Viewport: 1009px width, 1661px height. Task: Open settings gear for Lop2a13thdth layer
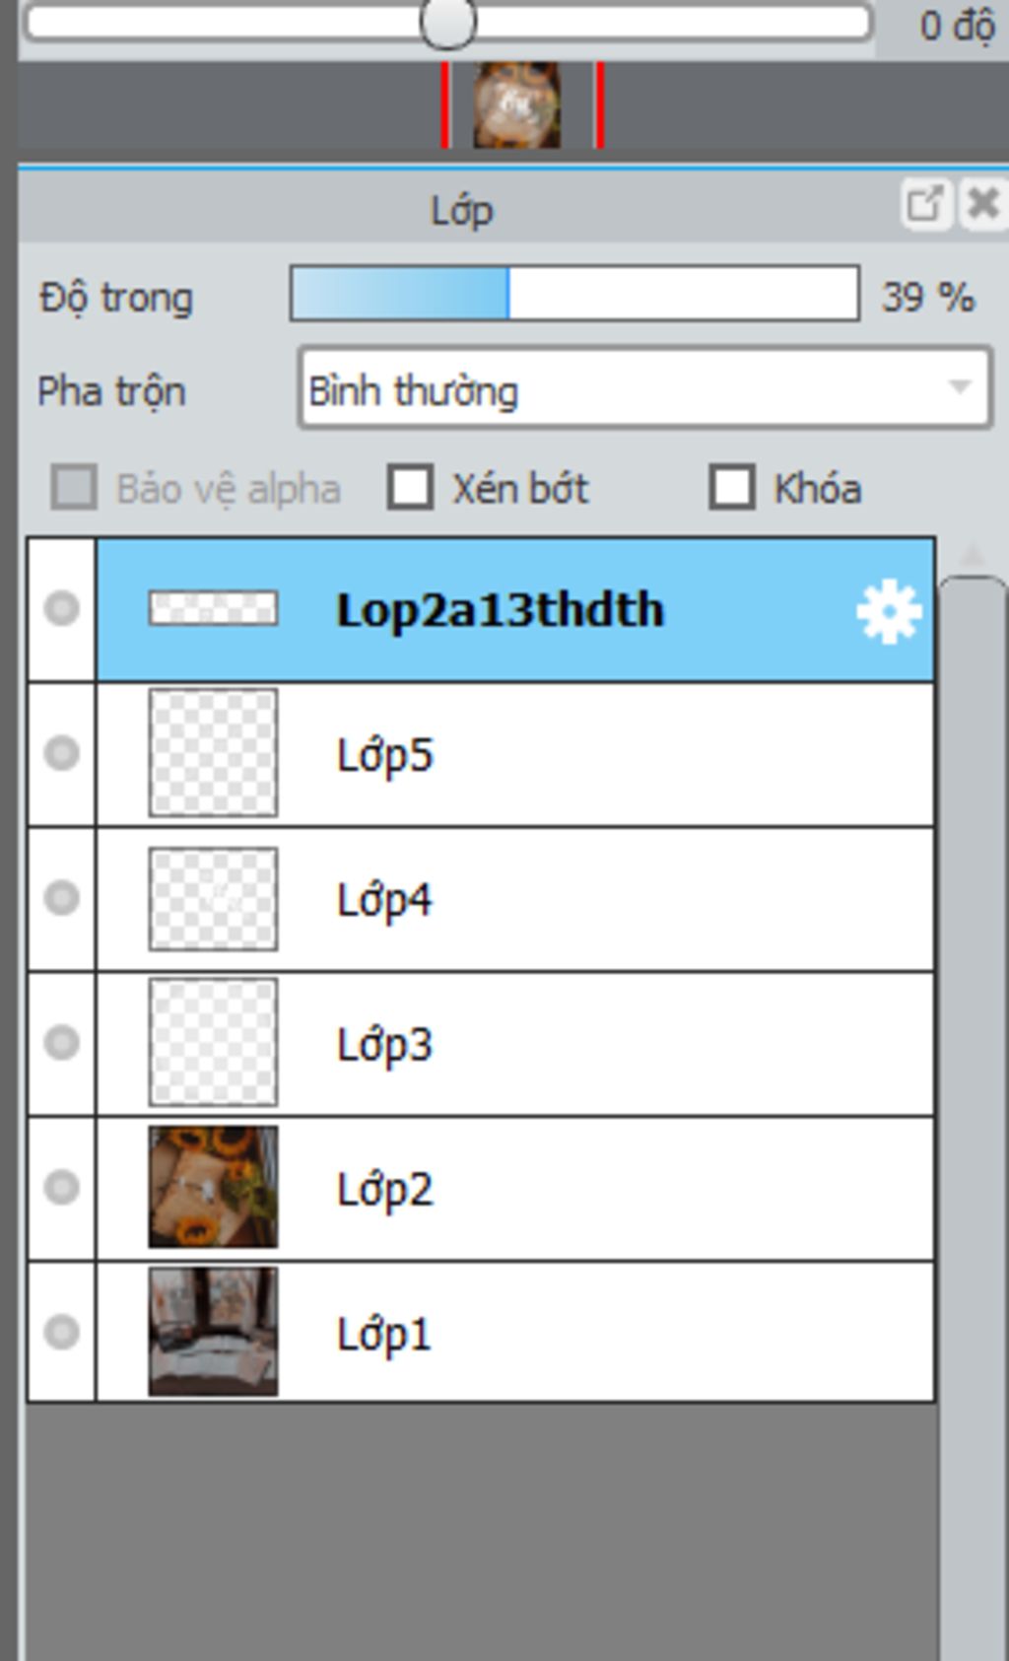889,611
